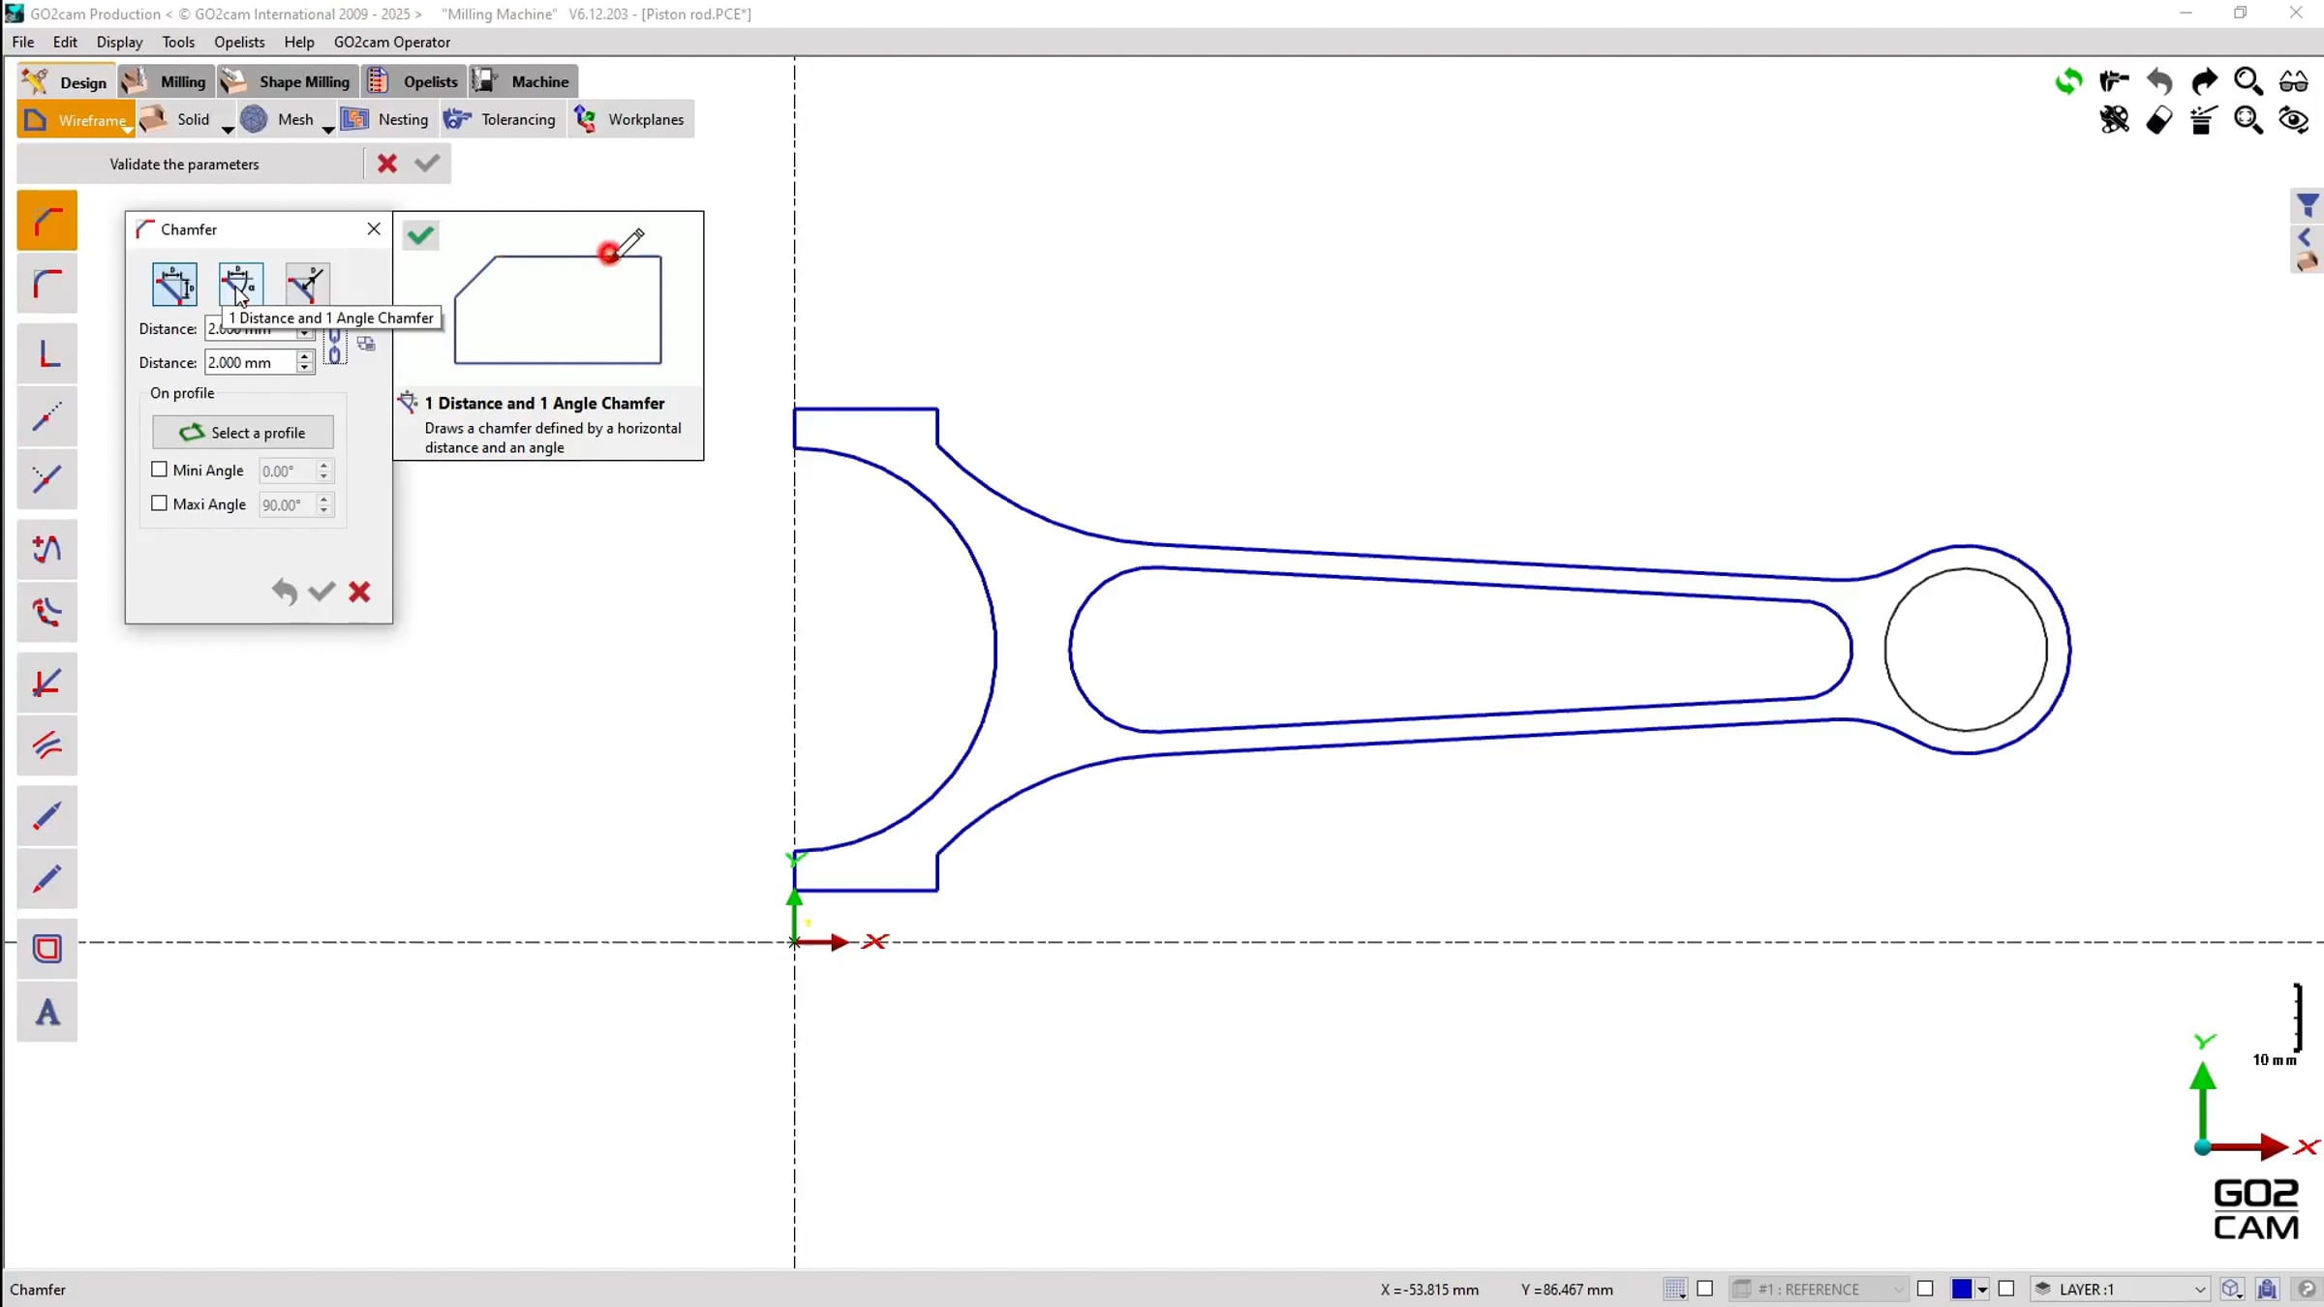2324x1307 pixels.
Task: Switch to the Milling tab
Action: tap(166, 81)
